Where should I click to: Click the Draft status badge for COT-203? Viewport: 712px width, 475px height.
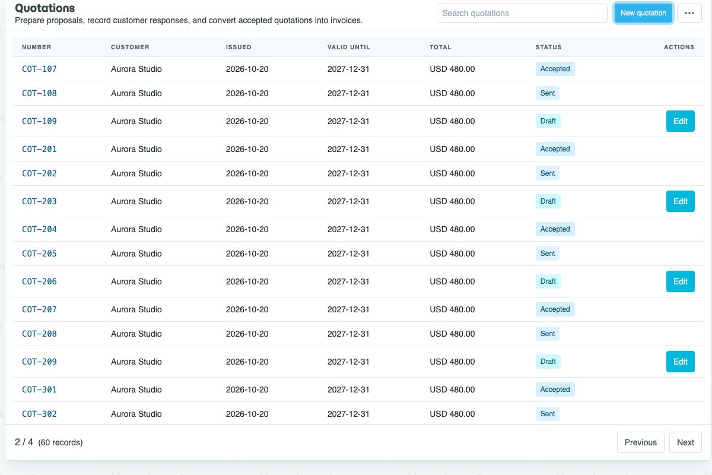tap(548, 201)
